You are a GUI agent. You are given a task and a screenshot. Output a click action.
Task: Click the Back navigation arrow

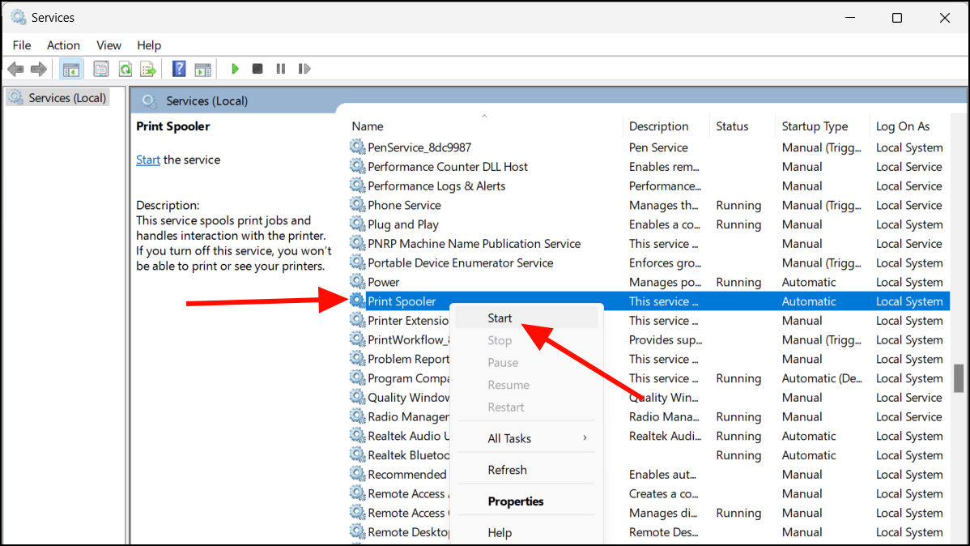(15, 68)
